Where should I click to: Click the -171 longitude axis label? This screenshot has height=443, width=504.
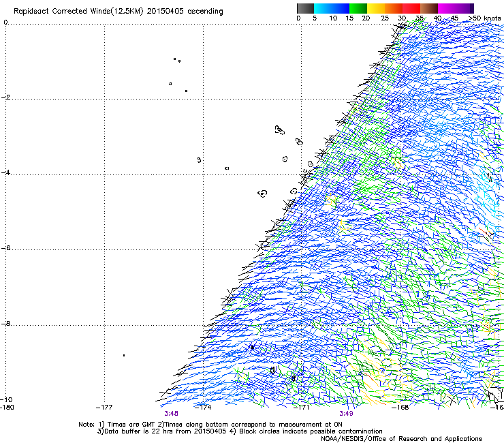click(301, 408)
